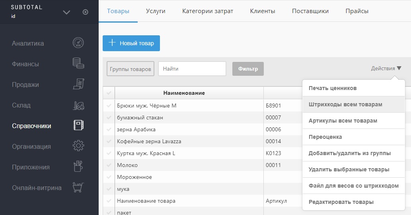Click the Finances coin stack icon
Screen dimensions: 411x215
pos(78,63)
